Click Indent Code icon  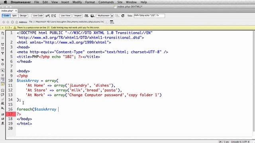3,114
